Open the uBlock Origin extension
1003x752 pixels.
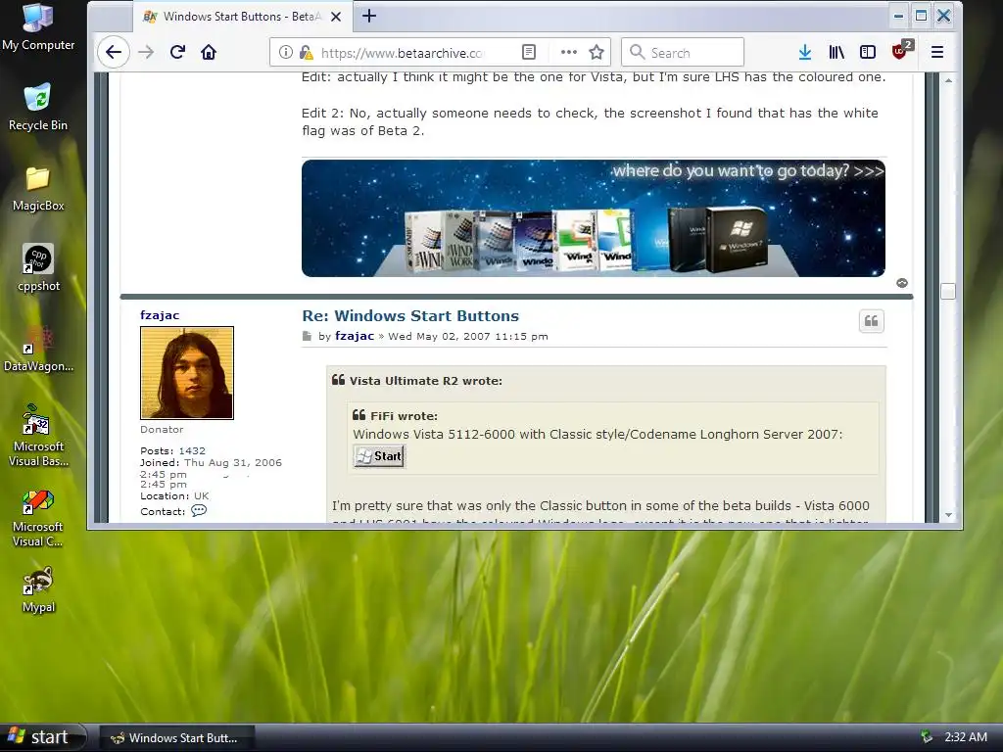(x=901, y=51)
